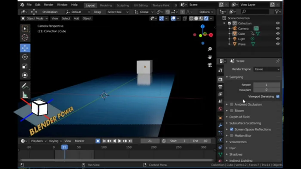301x169 pixels.
Task: Open the Render menu
Action: (49, 5)
